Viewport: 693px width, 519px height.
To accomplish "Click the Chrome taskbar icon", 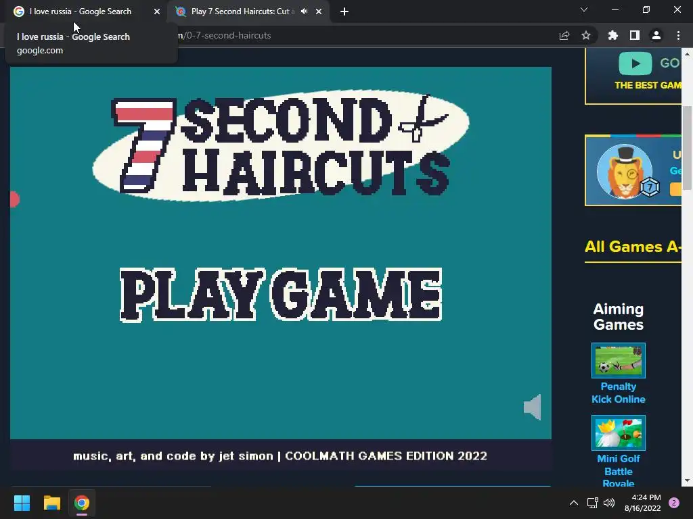I will [x=82, y=503].
